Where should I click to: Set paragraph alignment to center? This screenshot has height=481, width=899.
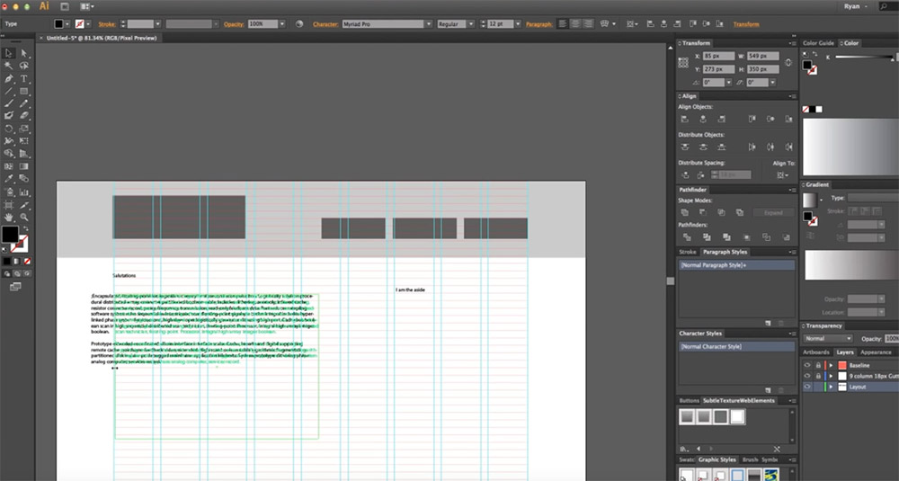click(x=574, y=24)
